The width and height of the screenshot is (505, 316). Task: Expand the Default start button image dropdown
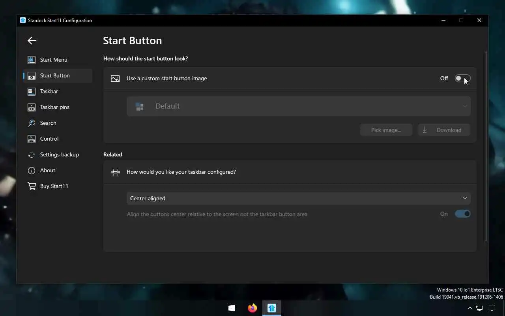[299, 106]
